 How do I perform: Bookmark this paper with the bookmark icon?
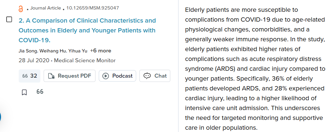[x=24, y=92]
